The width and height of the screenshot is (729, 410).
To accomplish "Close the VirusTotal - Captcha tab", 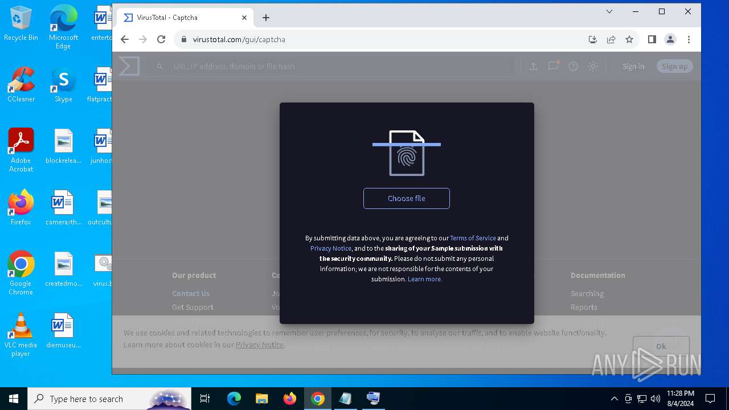I will coord(244,18).
